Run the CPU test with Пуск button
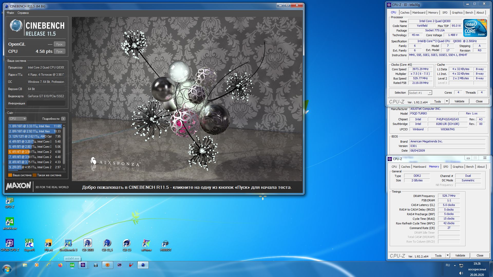Viewport: 493px width, 277px height. pos(59,51)
